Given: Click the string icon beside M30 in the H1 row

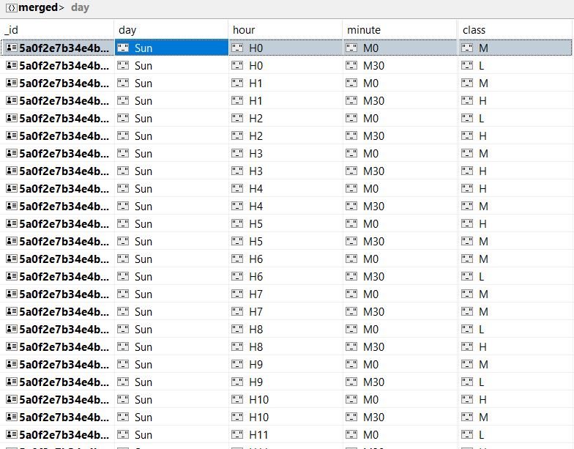Looking at the screenshot, I should coord(351,100).
